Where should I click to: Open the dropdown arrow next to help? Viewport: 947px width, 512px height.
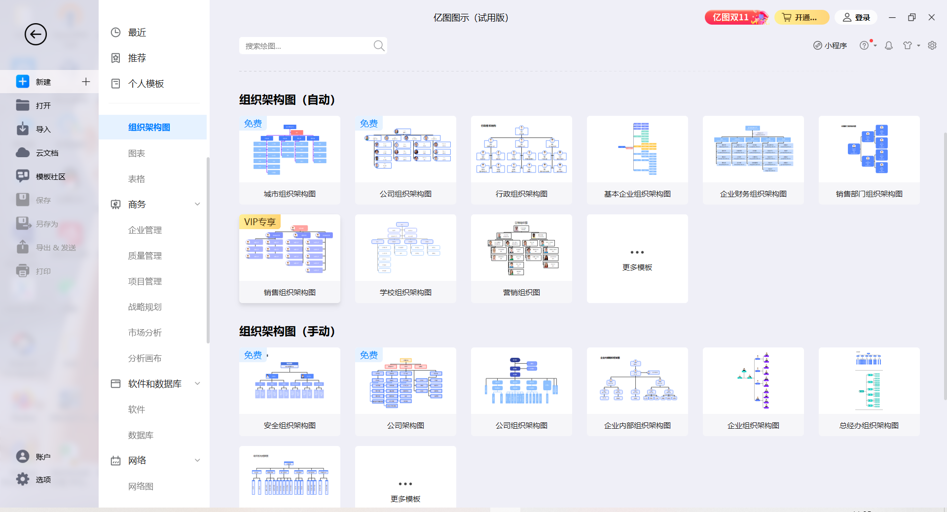(x=875, y=45)
